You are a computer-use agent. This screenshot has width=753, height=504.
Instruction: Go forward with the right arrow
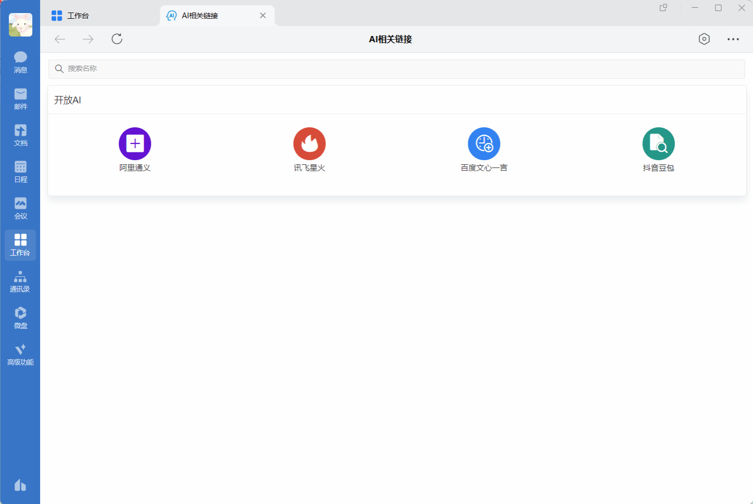tap(88, 39)
